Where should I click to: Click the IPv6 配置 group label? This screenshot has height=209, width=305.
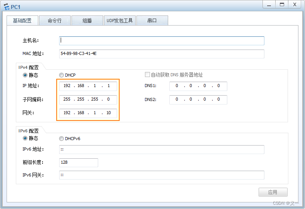[29, 131]
